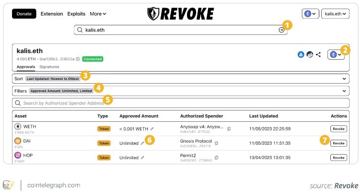Screen dimensions: 362x193
Task: Click the Type column header
Action: (103, 116)
